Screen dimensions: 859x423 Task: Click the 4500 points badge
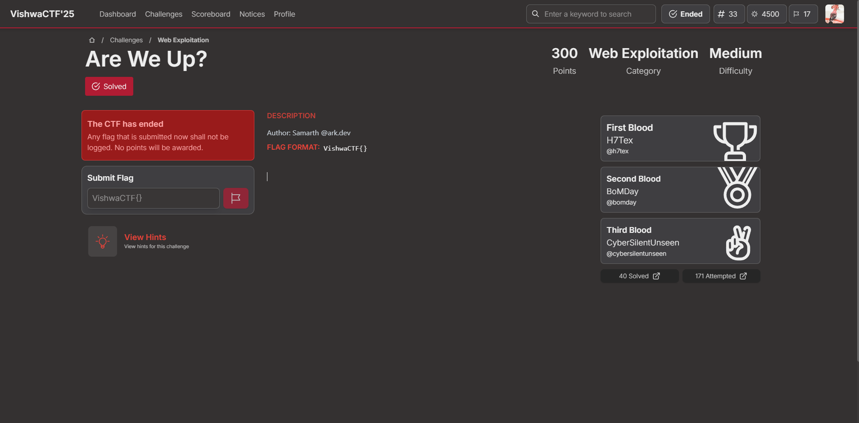click(766, 14)
